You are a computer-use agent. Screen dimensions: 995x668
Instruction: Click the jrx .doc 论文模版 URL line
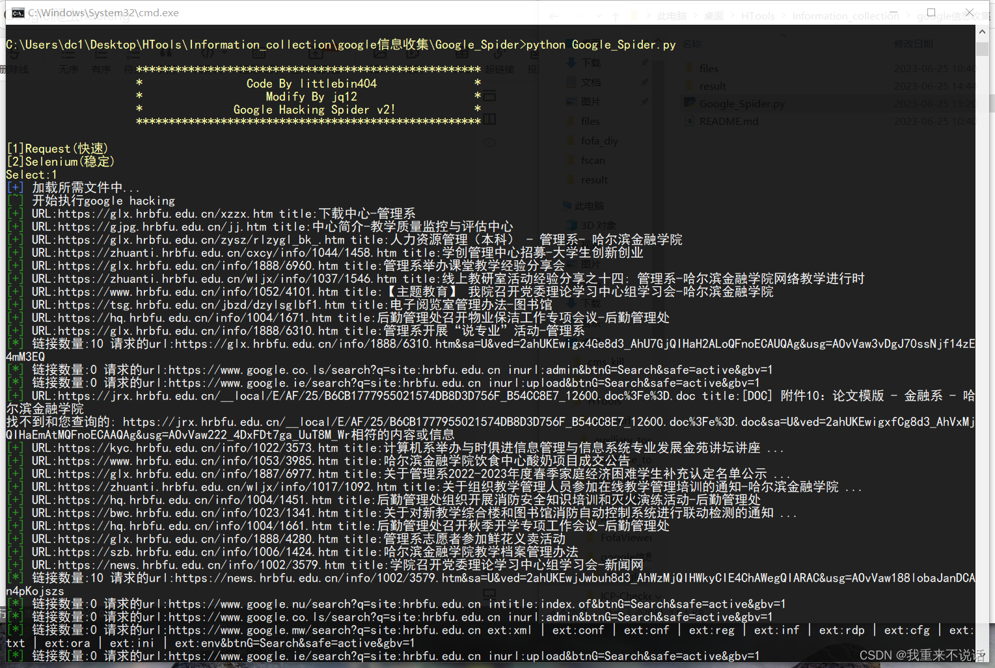tap(491, 402)
